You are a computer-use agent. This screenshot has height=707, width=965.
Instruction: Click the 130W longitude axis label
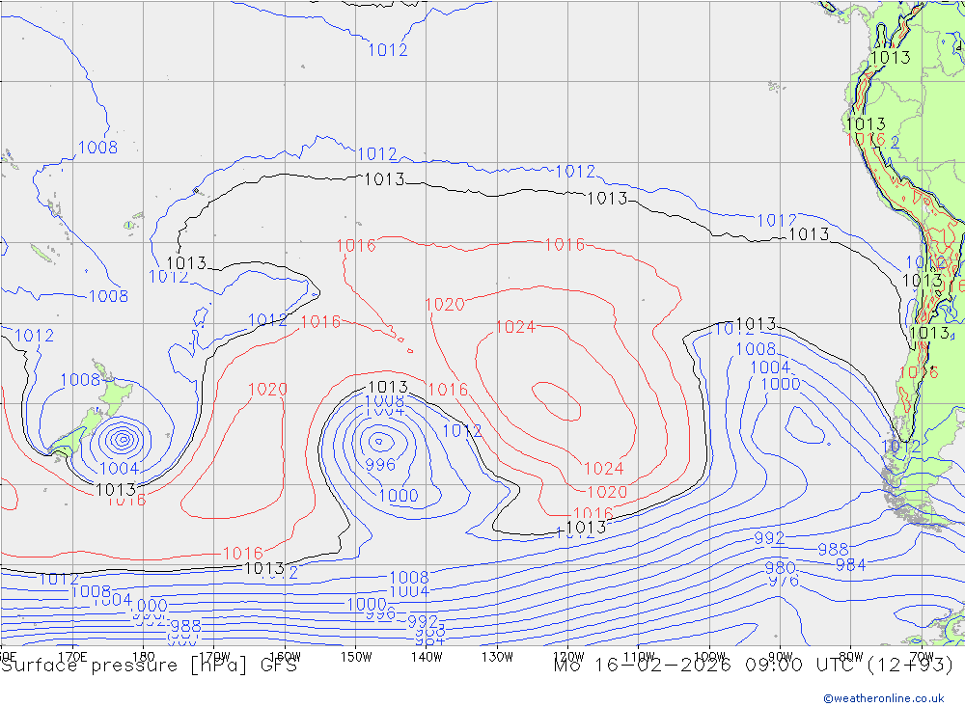click(497, 657)
